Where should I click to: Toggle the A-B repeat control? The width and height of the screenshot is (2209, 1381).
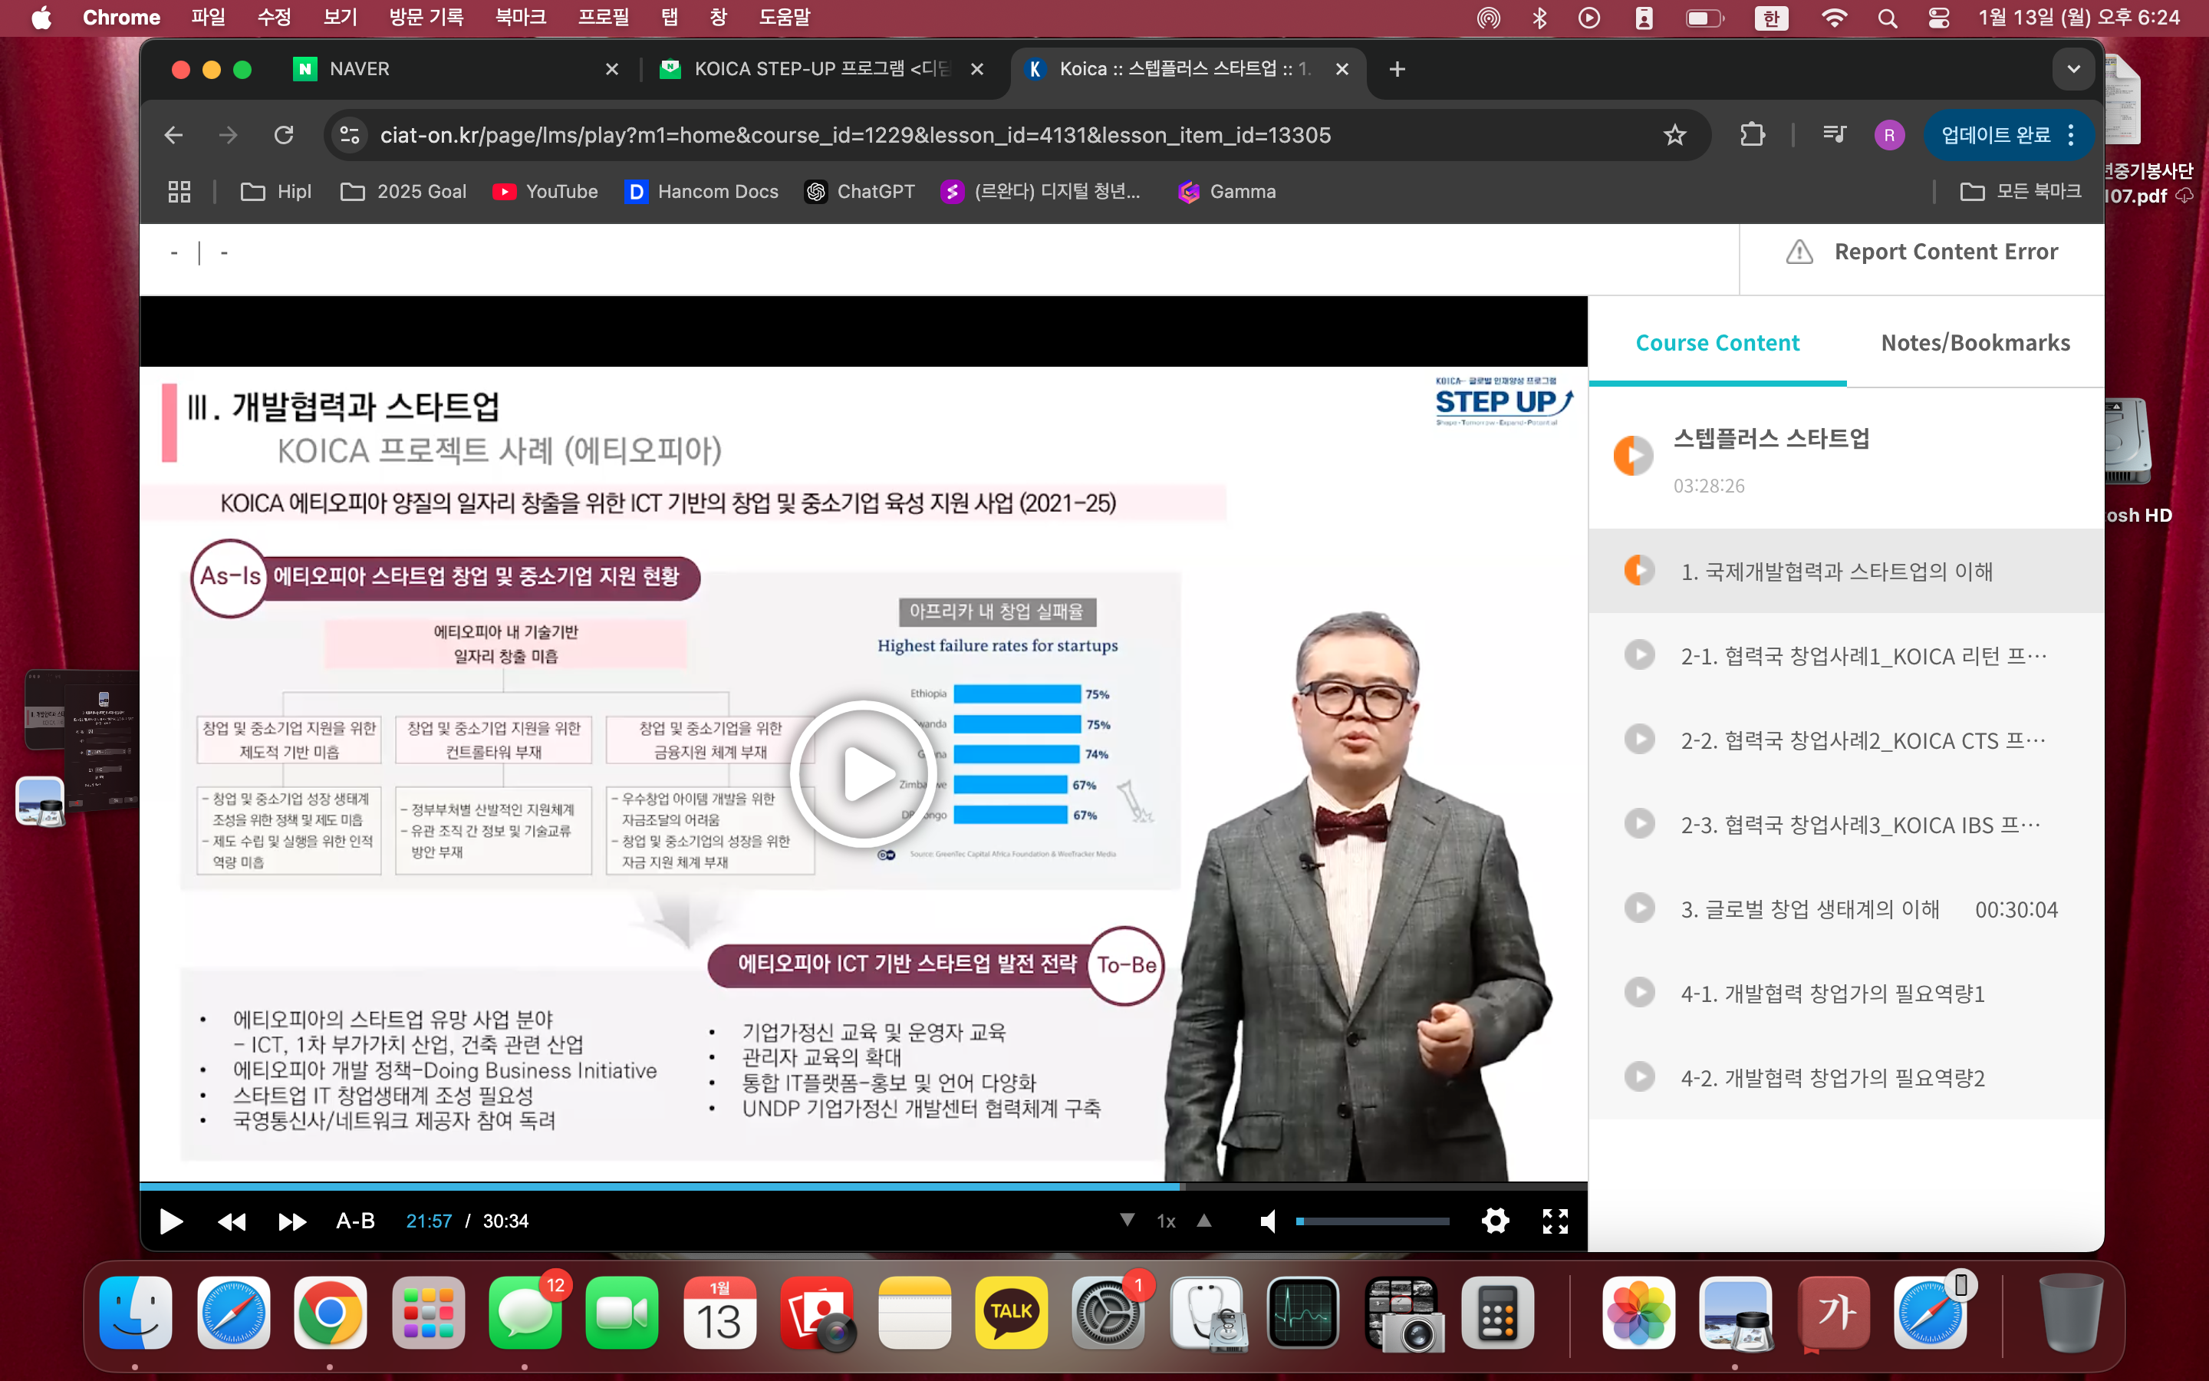[x=355, y=1221]
